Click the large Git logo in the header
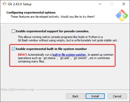 pos(122,16)
